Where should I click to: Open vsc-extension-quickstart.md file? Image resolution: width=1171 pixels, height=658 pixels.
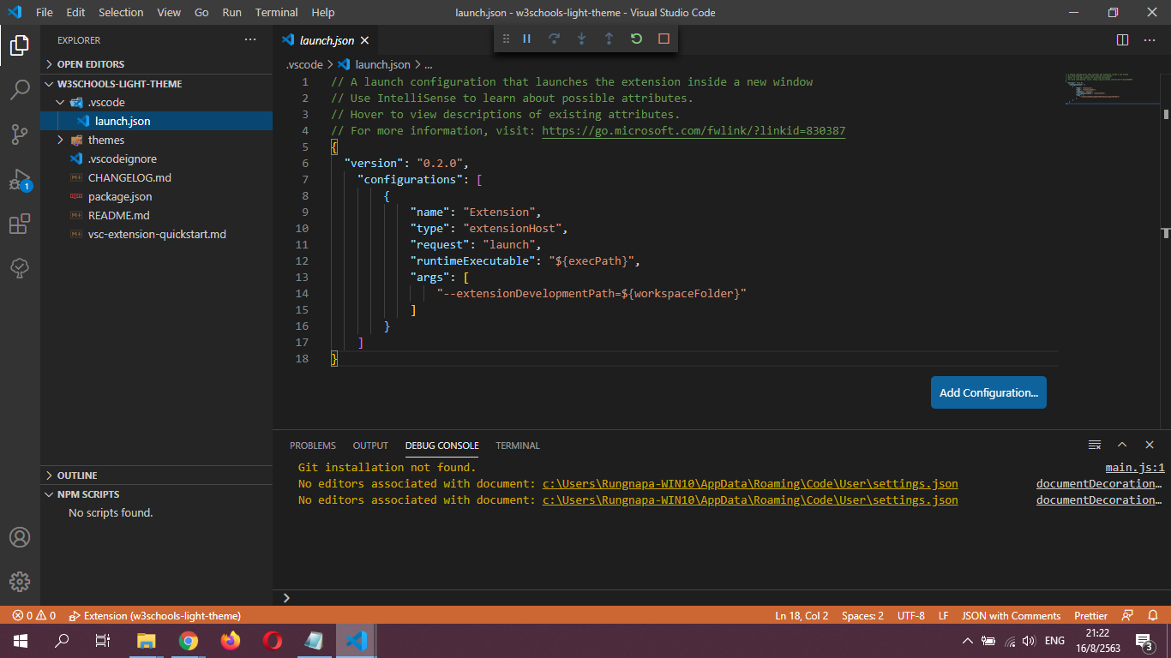pos(156,234)
